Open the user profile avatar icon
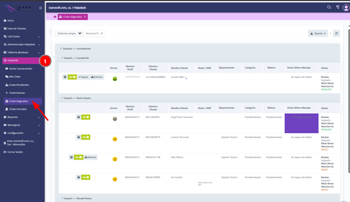Screen dimensions: 350x202 pos(346,7)
